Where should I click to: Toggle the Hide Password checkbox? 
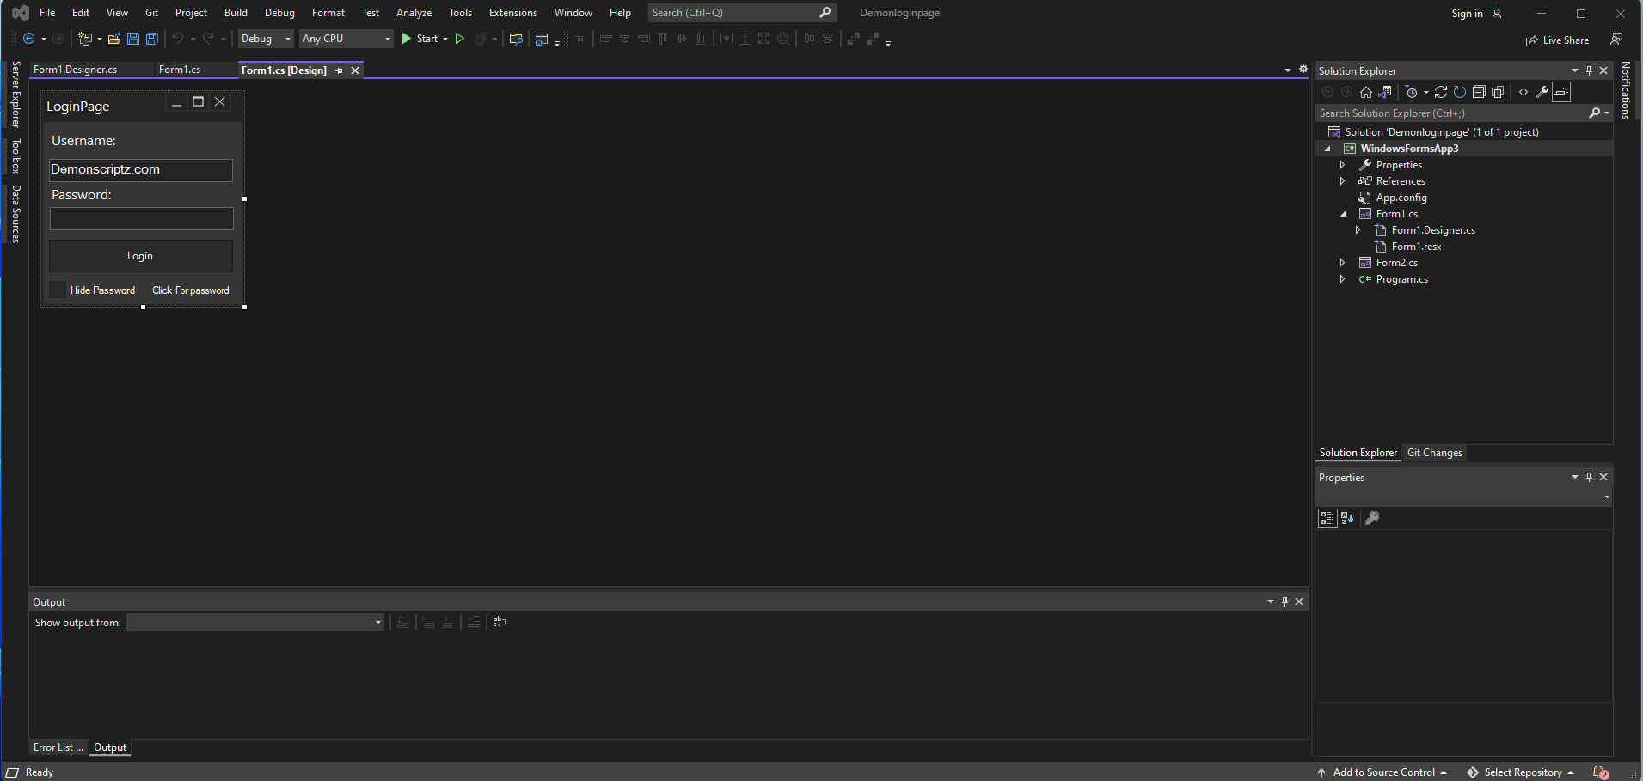pos(58,290)
